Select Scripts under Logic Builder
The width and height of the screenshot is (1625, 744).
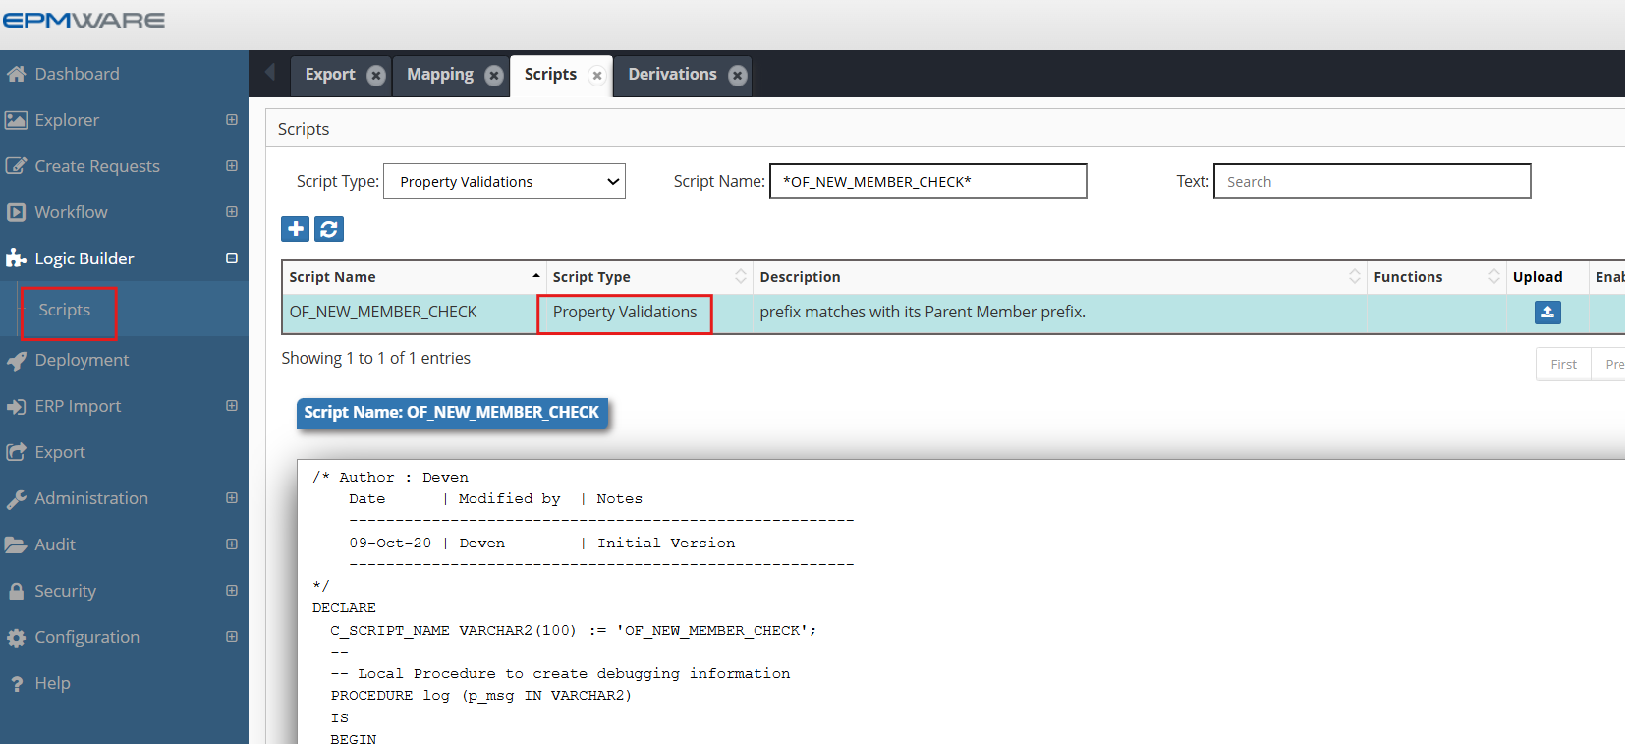click(65, 311)
